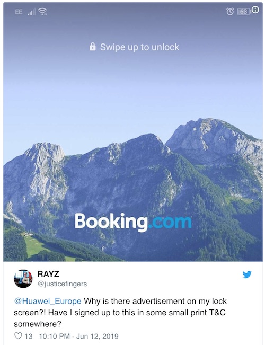The height and width of the screenshot is (345, 265).
Task: Tap the battery indicator showing 63
Action: pyautogui.click(x=244, y=12)
